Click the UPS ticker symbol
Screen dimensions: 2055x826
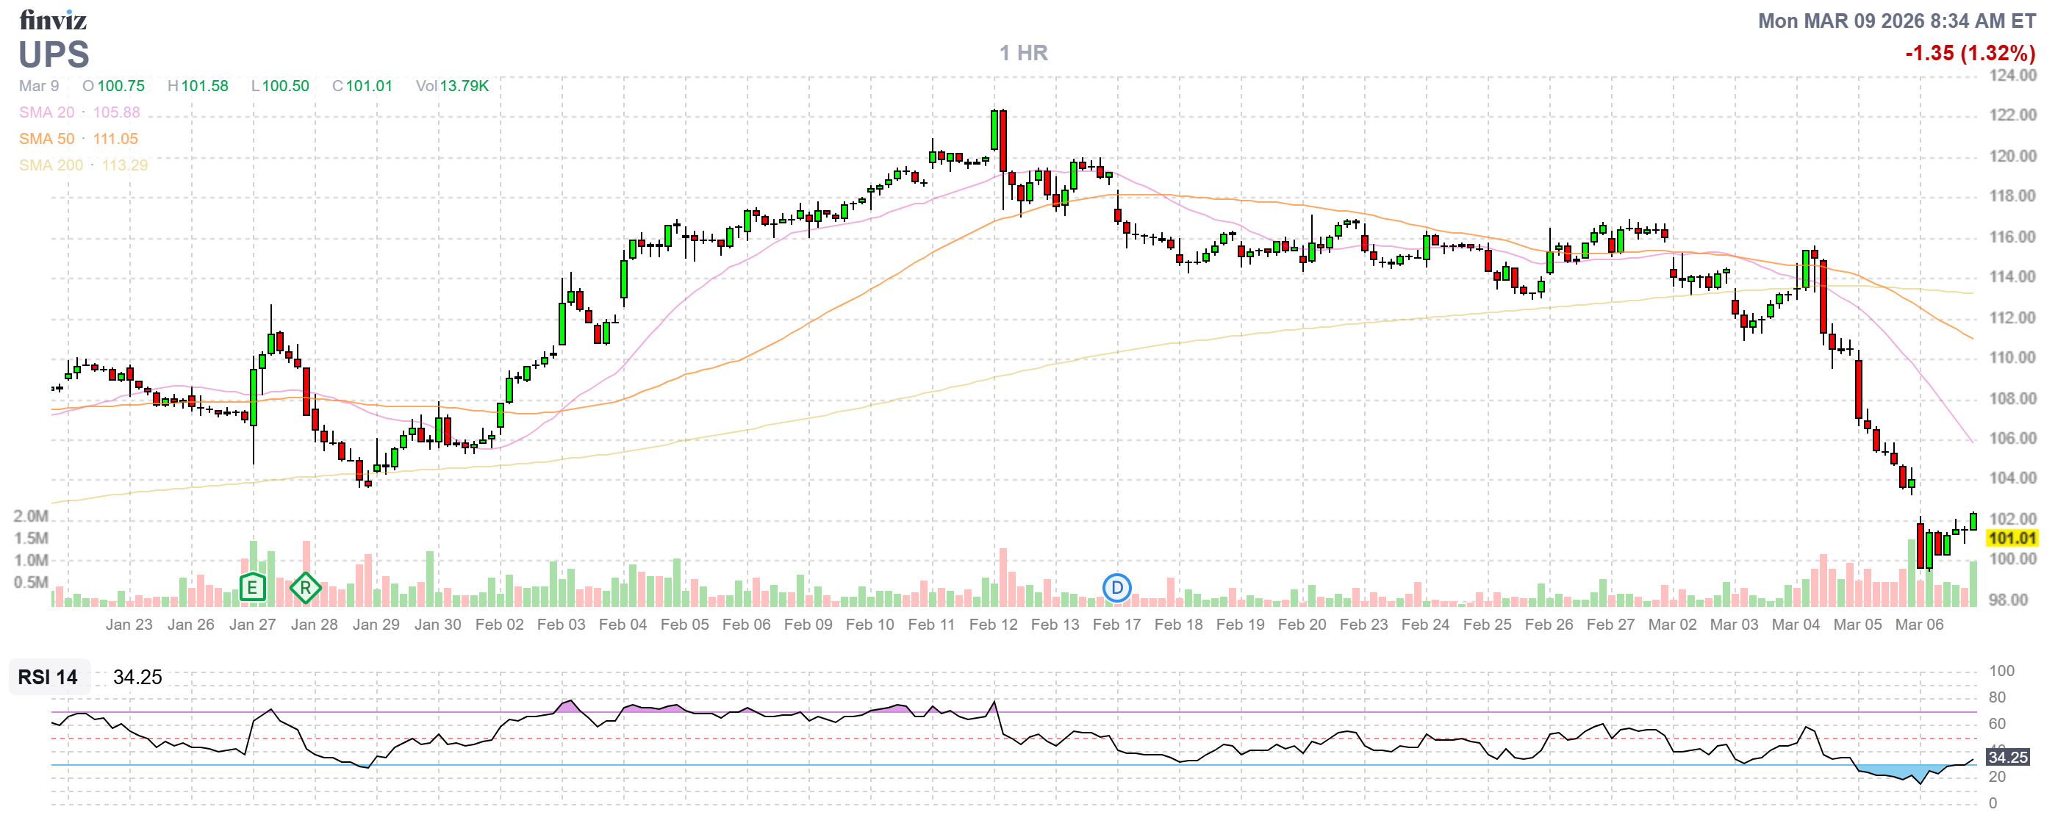pyautogui.click(x=54, y=55)
